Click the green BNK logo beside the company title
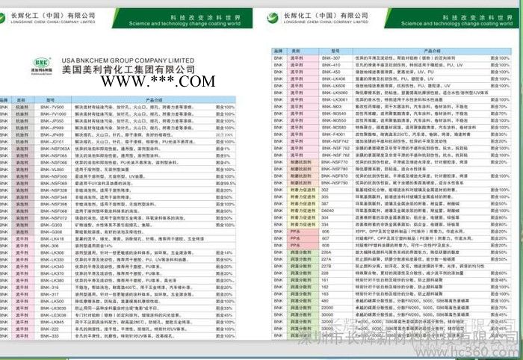 pos(42,65)
